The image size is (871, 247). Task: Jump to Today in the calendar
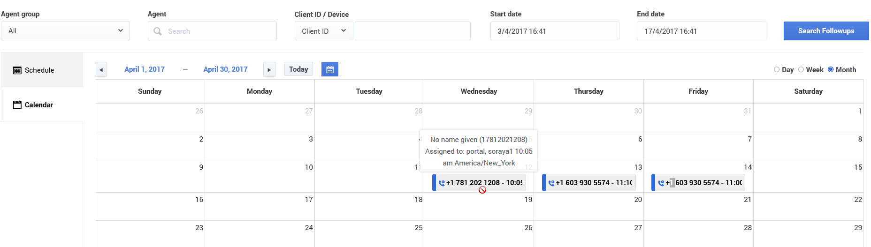click(x=298, y=69)
